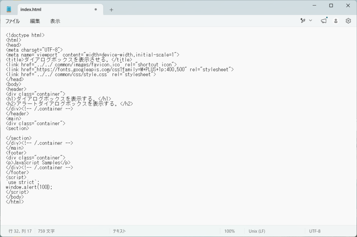The width and height of the screenshot is (357, 237).
Task: Click the <h2> アラートダイアログ line
Action: (x=69, y=104)
